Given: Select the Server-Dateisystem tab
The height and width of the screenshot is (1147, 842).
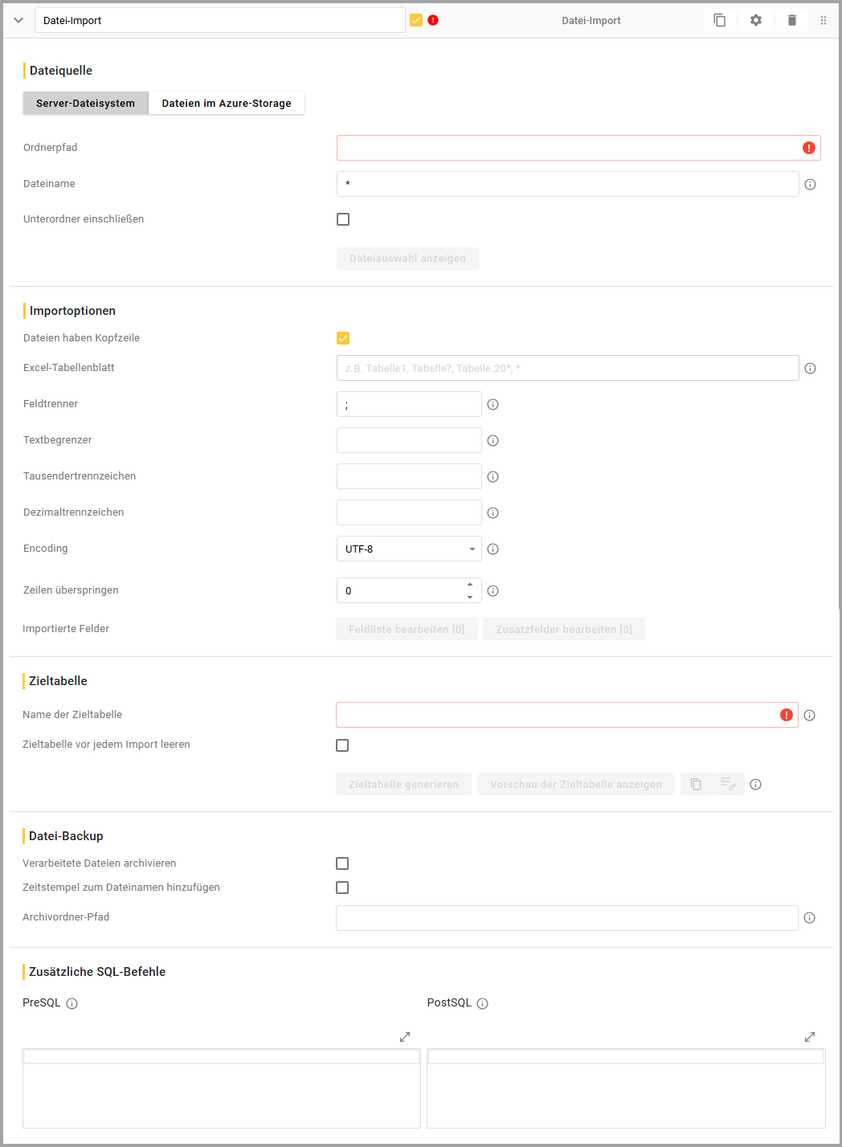Looking at the screenshot, I should pos(85,103).
